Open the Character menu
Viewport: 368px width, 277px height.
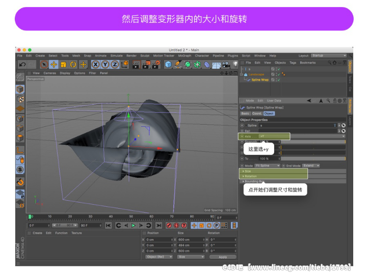click(x=202, y=56)
